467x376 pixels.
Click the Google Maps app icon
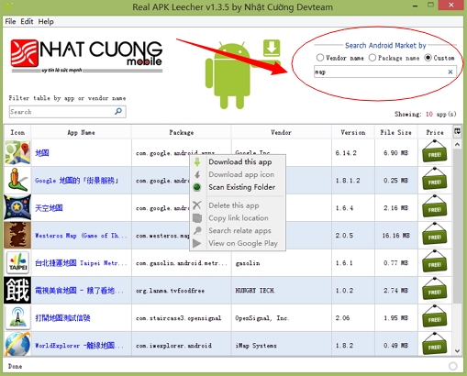pyautogui.click(x=17, y=152)
